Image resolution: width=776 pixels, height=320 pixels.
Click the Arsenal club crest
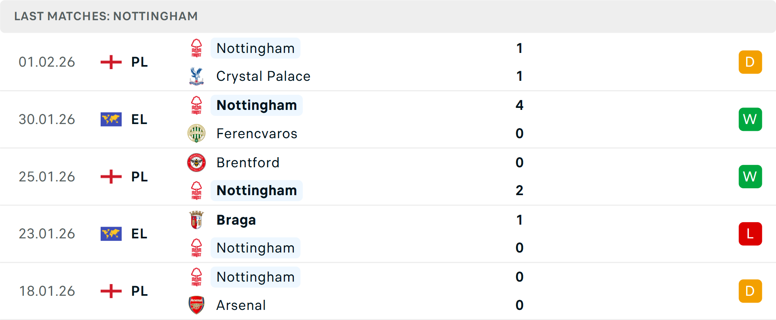(196, 305)
